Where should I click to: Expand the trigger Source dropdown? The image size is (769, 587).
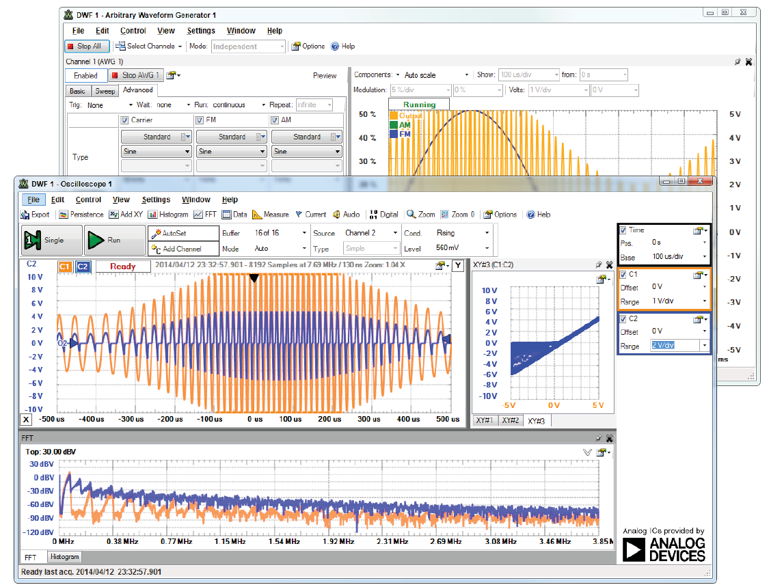[x=394, y=233]
